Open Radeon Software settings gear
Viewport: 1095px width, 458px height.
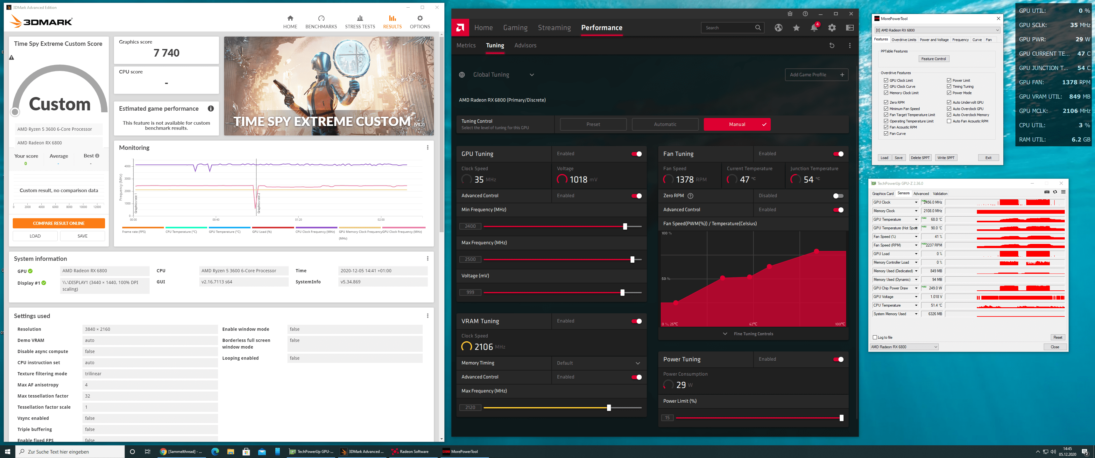[831, 28]
